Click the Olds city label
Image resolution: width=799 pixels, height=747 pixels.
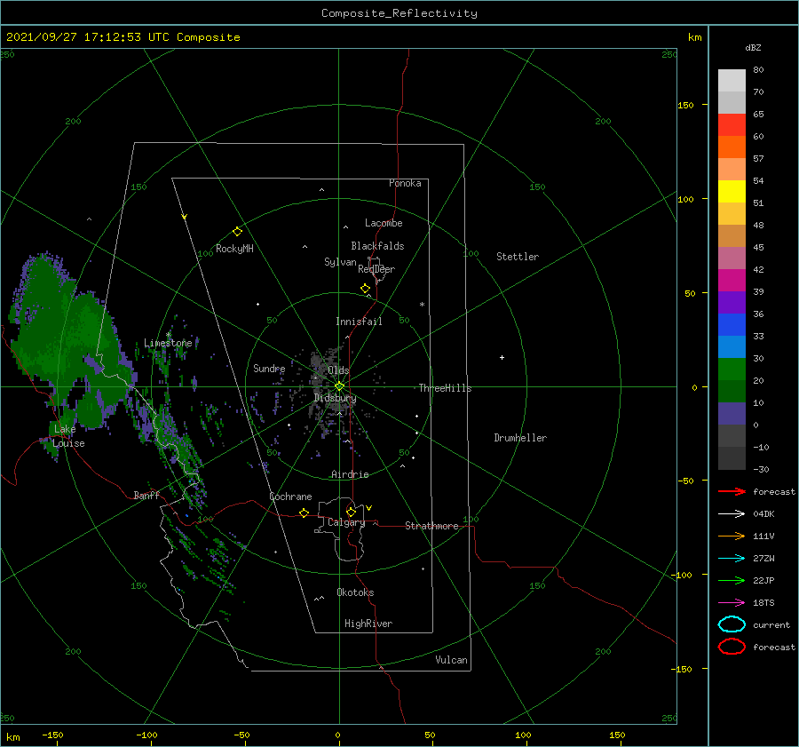(x=338, y=370)
